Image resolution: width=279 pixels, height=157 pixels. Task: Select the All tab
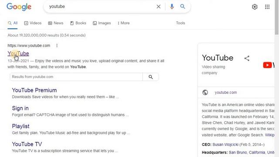coord(13,23)
